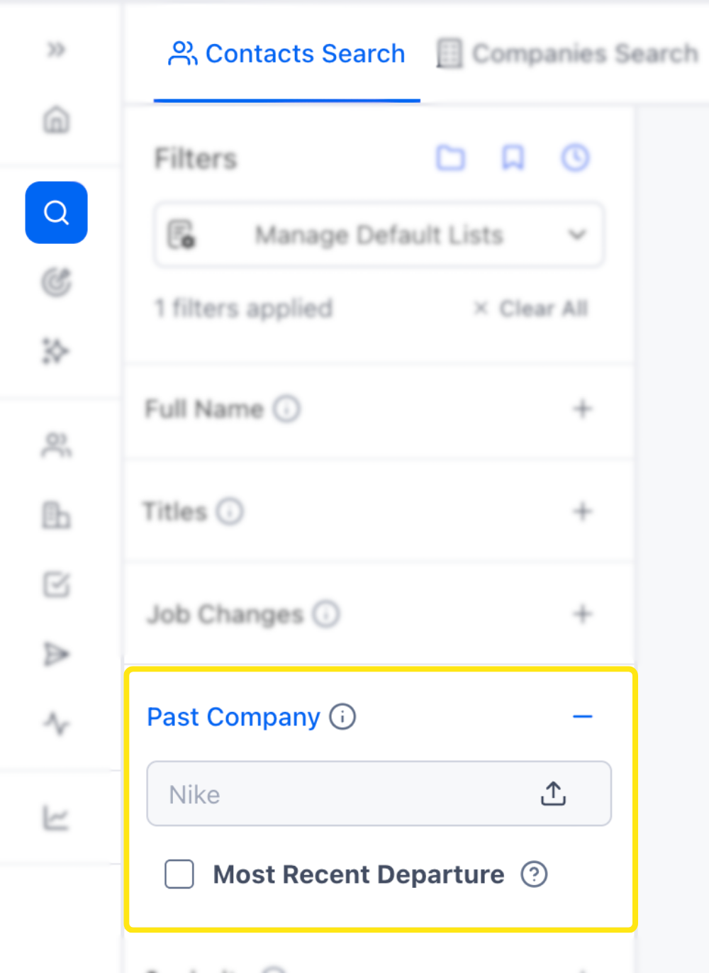Viewport: 709px width, 973px height.
Task: Collapse the sidebar using the double-chevron arrows
Action: point(56,50)
